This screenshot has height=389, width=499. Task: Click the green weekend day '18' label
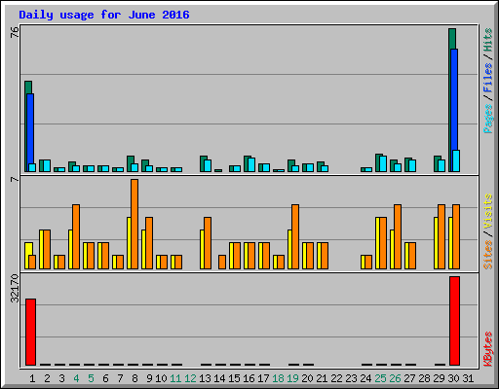278,378
